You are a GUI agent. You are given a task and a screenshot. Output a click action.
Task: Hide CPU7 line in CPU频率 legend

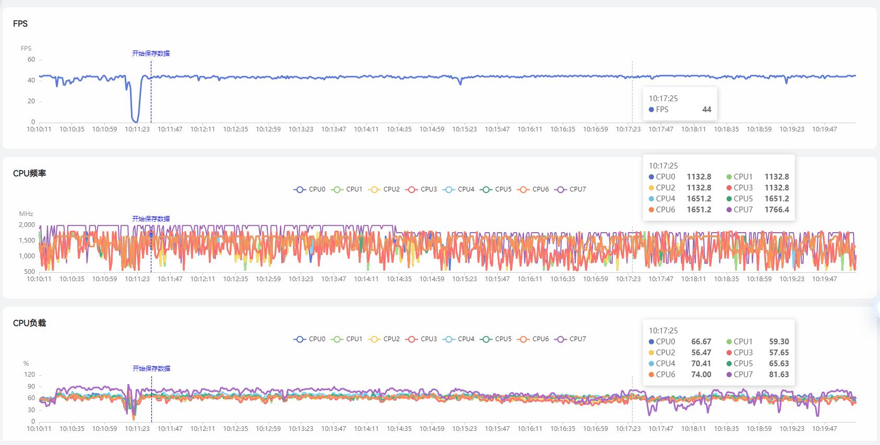[x=570, y=189]
